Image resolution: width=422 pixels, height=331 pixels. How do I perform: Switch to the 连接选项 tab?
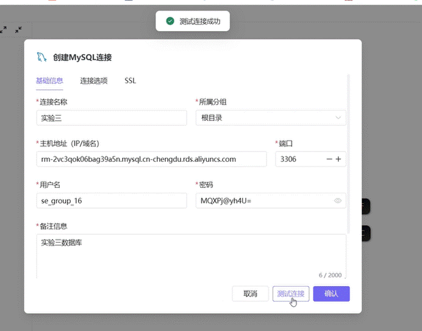[94, 80]
